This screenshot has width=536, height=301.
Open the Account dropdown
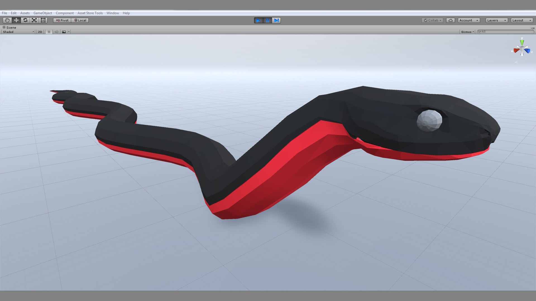[469, 20]
